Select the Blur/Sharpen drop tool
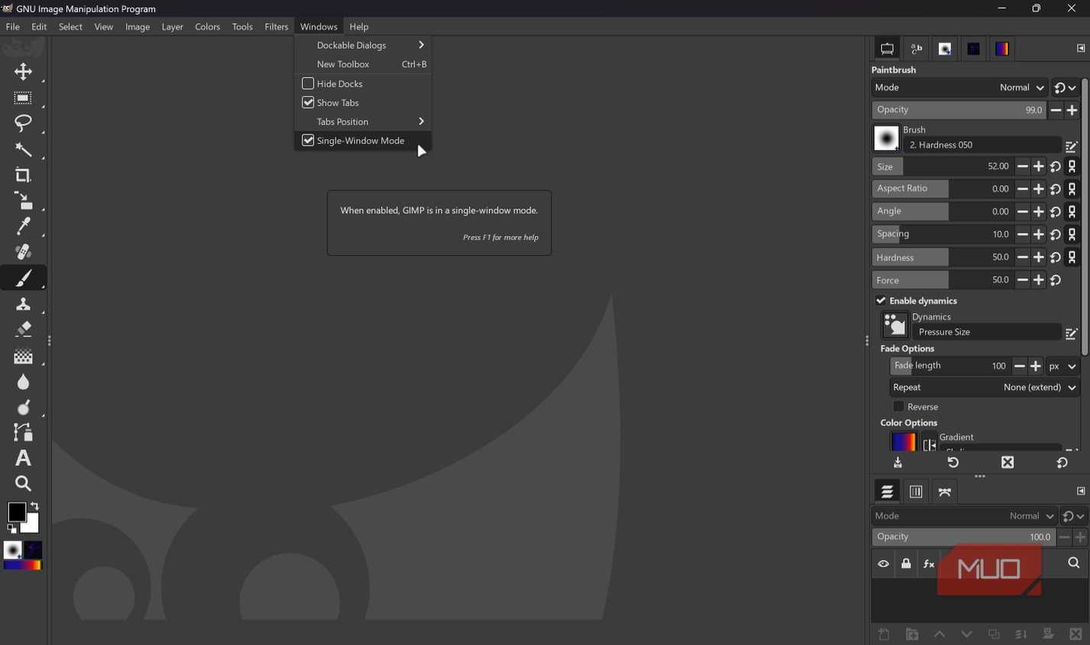1090x645 pixels. (x=23, y=381)
